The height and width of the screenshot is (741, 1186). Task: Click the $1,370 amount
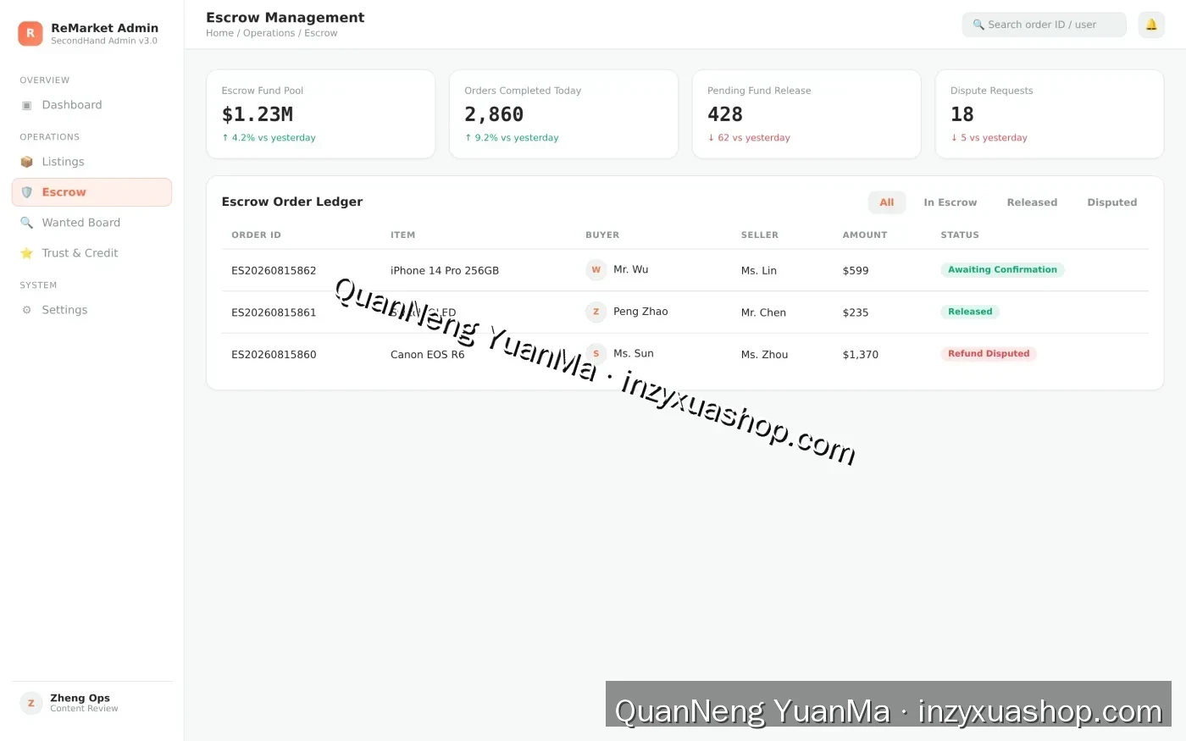(x=861, y=355)
